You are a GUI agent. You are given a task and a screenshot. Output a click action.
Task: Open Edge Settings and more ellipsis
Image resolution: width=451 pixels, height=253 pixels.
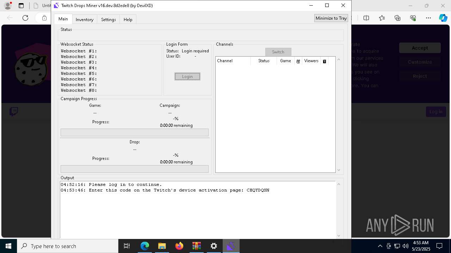pos(428,18)
